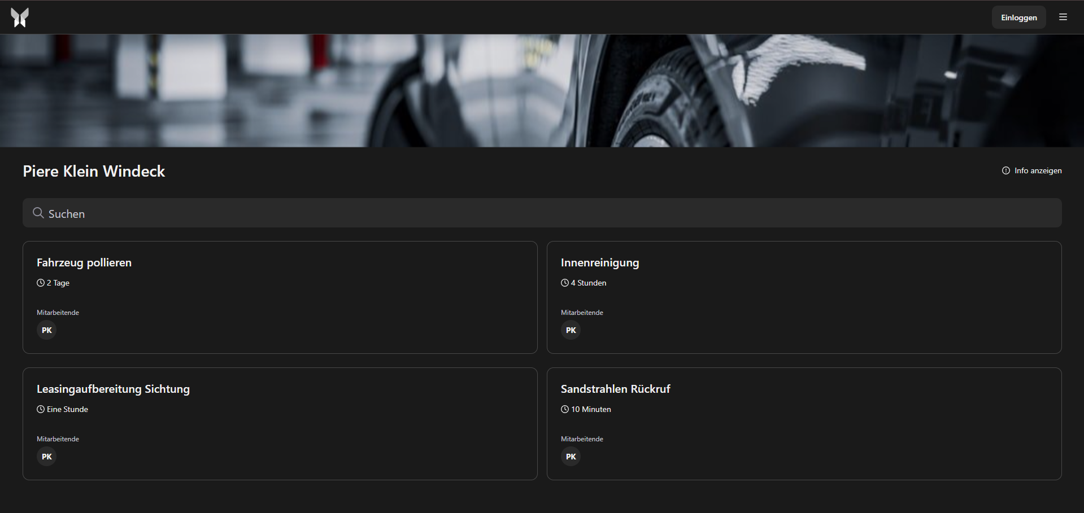Click the Piere Klein Windeck heading
This screenshot has height=513, width=1084.
[x=94, y=171]
